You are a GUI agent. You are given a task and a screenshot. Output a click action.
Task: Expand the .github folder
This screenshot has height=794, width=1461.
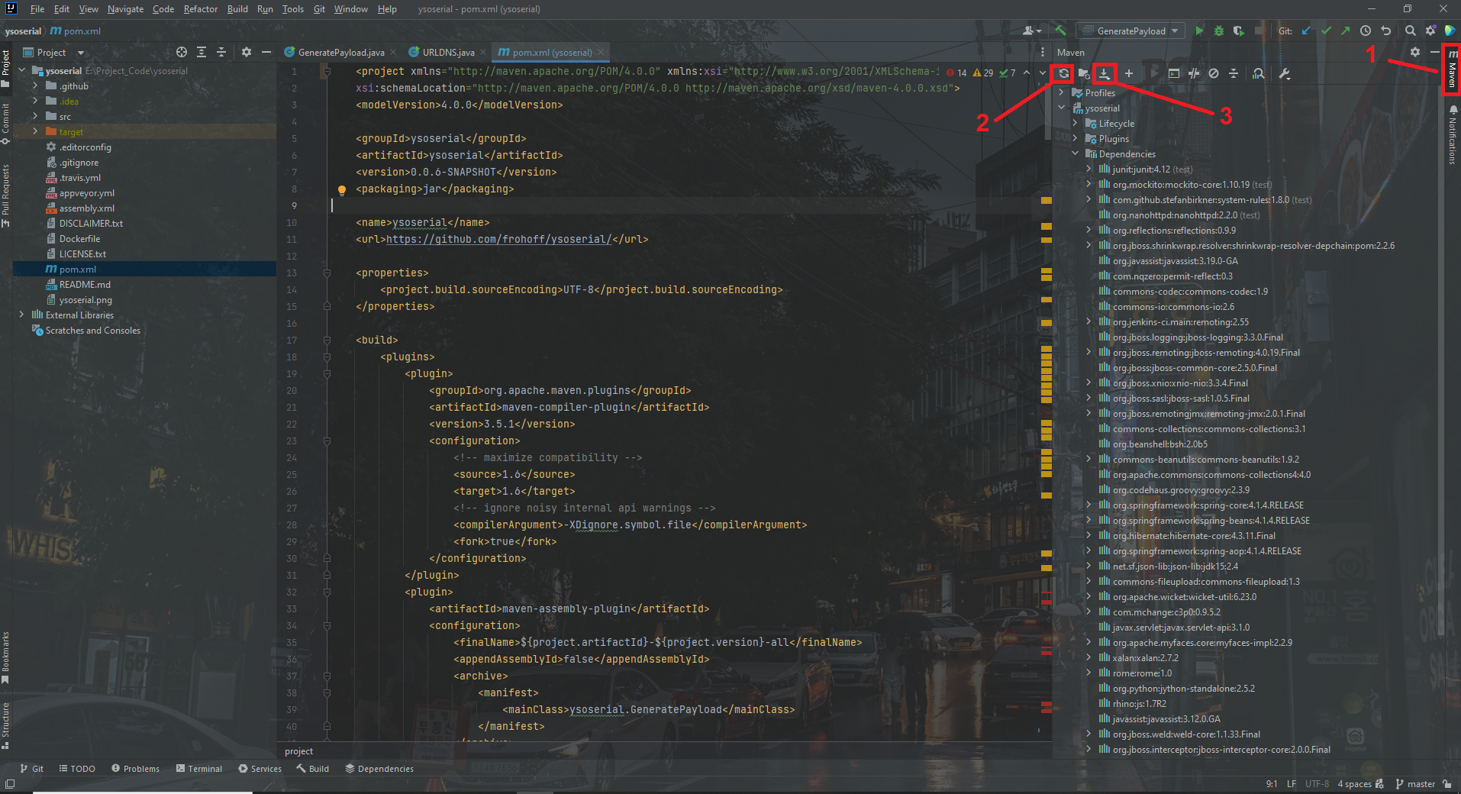click(35, 86)
